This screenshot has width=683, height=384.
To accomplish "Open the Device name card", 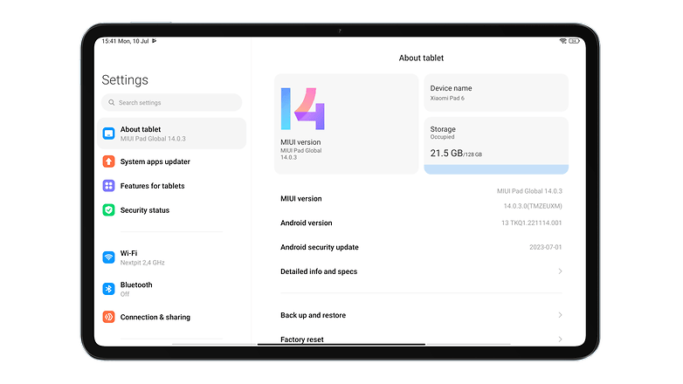I will [496, 93].
